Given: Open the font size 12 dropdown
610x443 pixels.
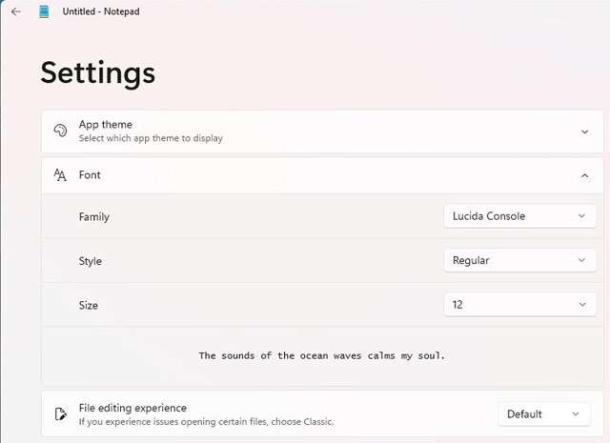Looking at the screenshot, I should click(x=520, y=305).
